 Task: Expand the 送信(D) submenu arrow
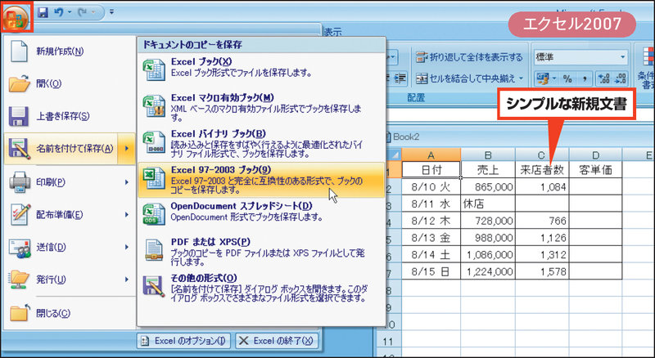click(x=127, y=247)
